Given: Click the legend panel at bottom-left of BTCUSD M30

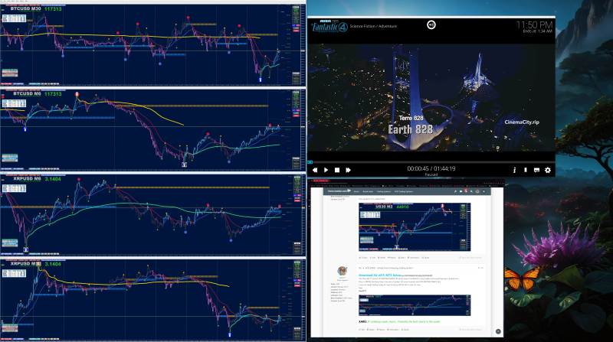Looking at the screenshot, I should click(10, 73).
